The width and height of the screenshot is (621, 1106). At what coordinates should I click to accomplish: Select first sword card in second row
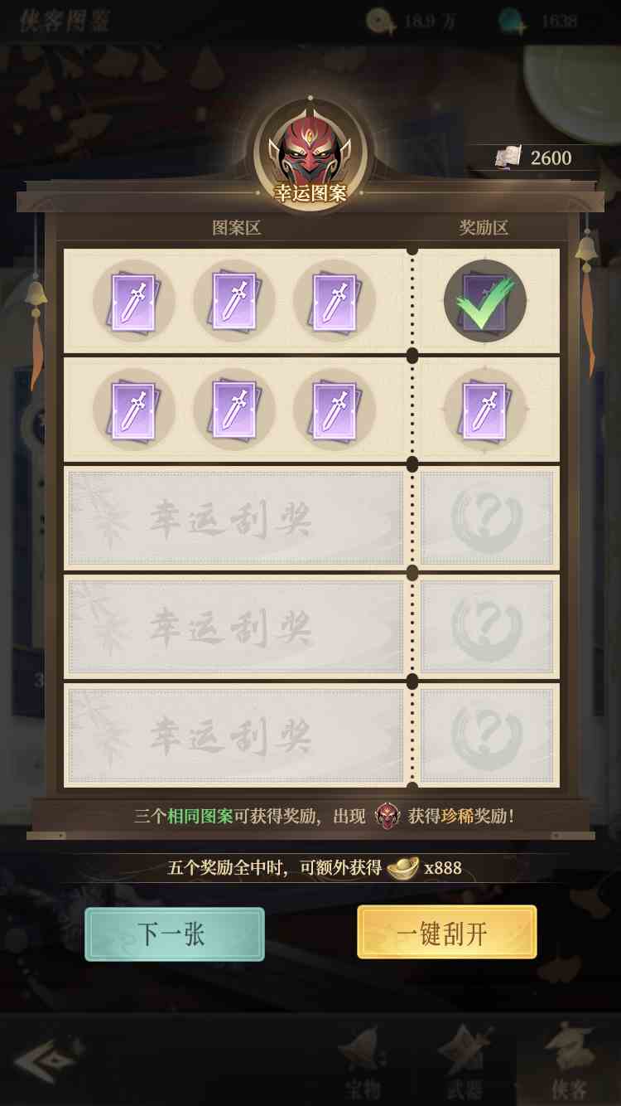pyautogui.click(x=133, y=410)
